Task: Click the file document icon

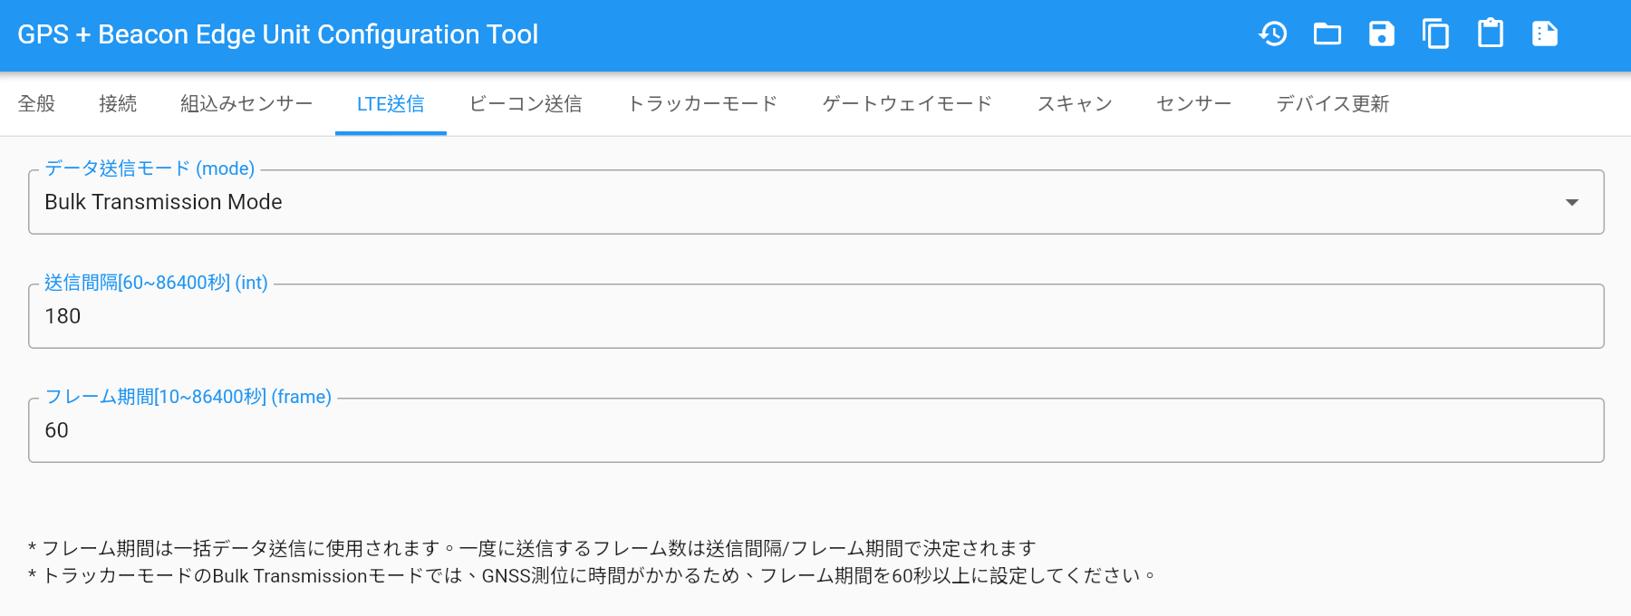Action: point(1545,34)
